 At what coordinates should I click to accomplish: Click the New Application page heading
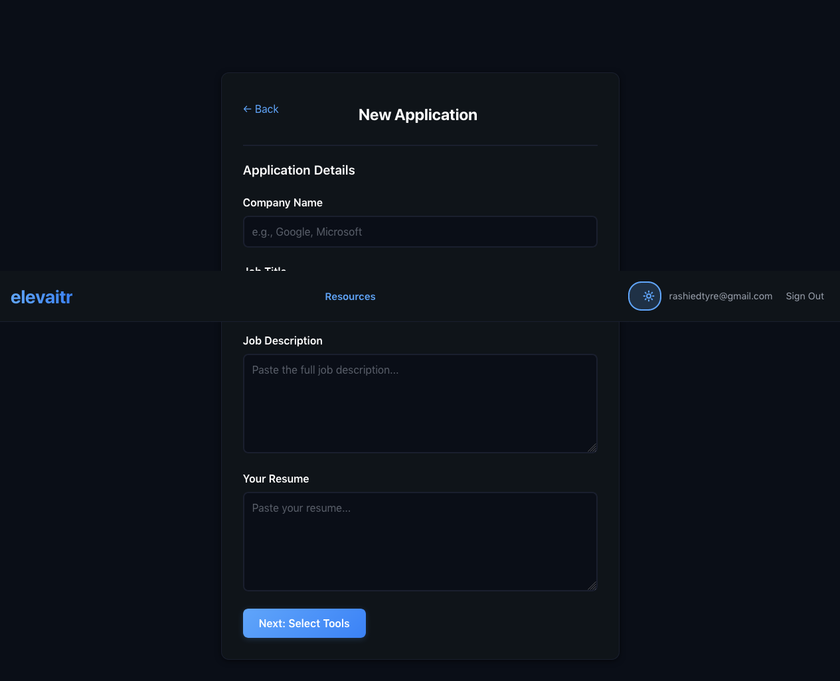[x=418, y=115]
